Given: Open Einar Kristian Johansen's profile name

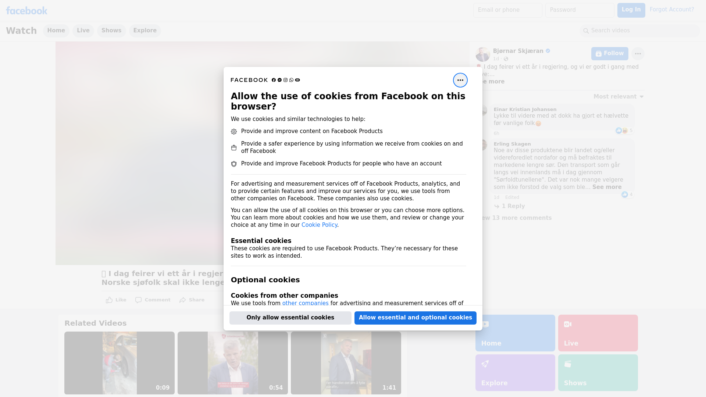Looking at the screenshot, I should (x=525, y=110).
